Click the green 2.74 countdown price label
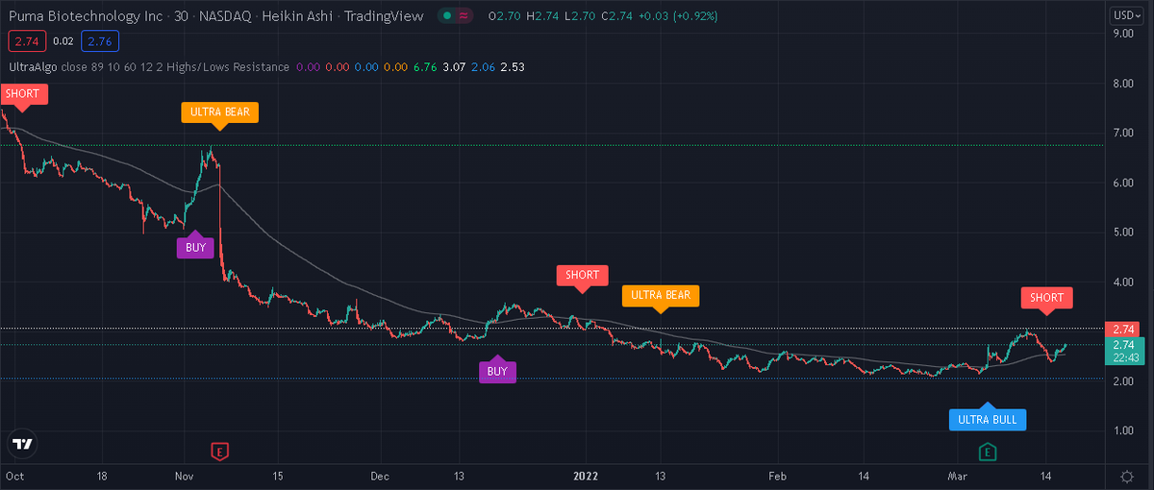Screen dimensions: 1154x490 click(x=1123, y=351)
